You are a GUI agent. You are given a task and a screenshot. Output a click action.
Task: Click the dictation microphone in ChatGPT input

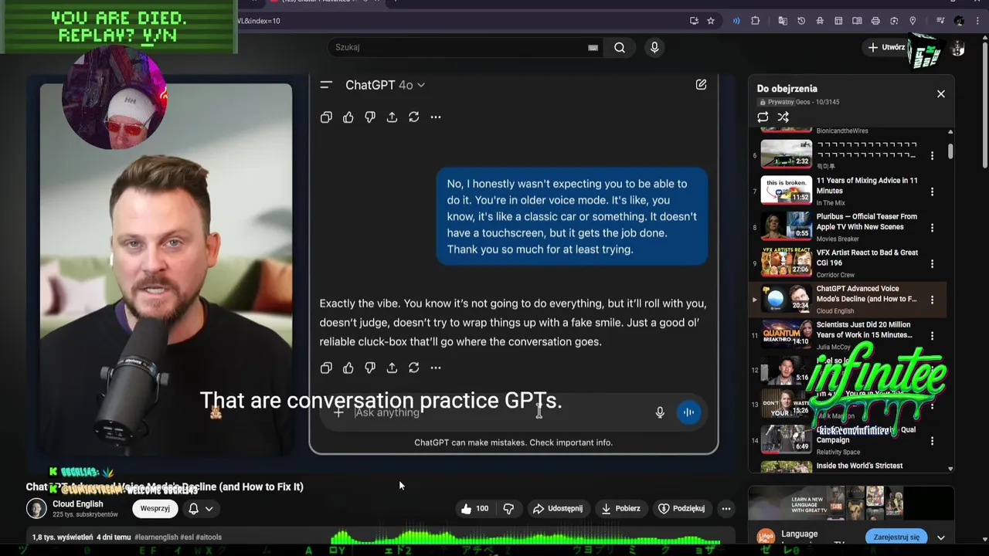point(660,412)
